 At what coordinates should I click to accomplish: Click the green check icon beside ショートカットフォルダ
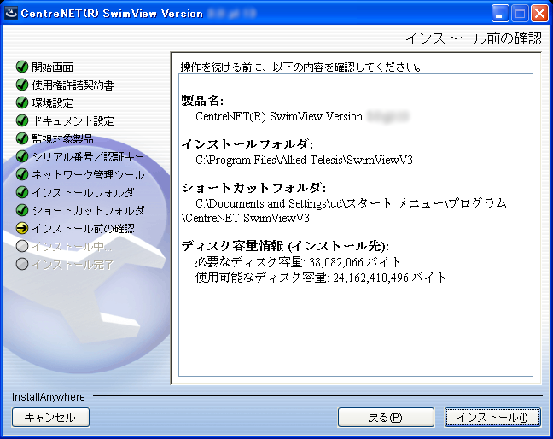click(x=22, y=210)
